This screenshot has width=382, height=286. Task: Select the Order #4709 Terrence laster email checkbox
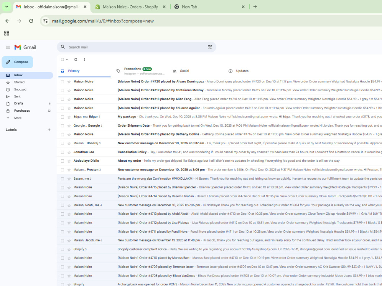point(62,267)
